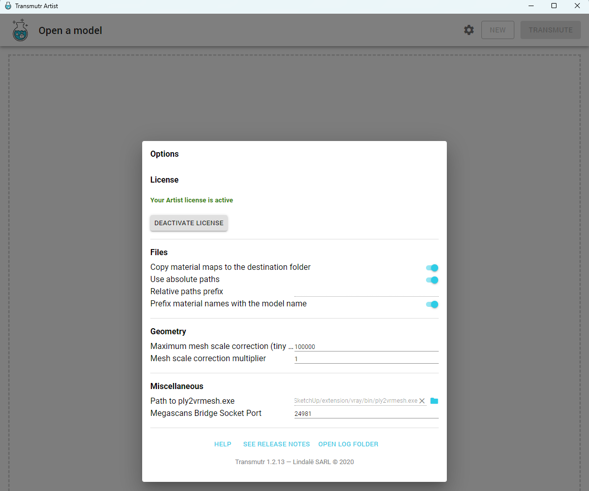Click Mesh scale correction multiplier field

coord(366,359)
